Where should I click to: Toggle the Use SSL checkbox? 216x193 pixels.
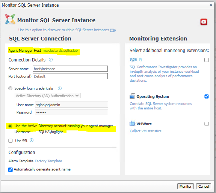[x=11, y=141]
